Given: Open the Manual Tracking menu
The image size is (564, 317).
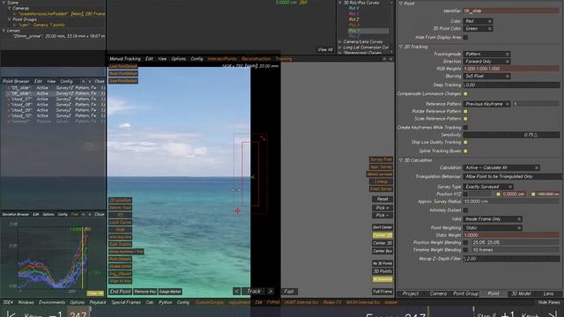Looking at the screenshot, I should tap(125, 59).
